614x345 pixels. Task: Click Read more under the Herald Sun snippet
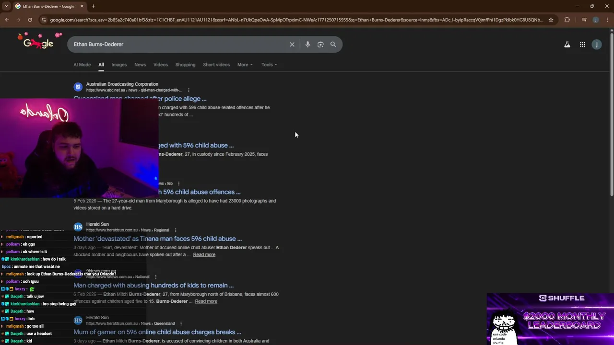[x=204, y=254]
